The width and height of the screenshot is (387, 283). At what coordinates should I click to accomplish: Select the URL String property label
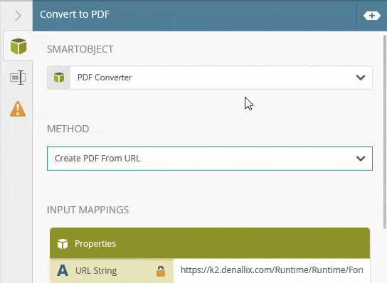[x=96, y=271]
